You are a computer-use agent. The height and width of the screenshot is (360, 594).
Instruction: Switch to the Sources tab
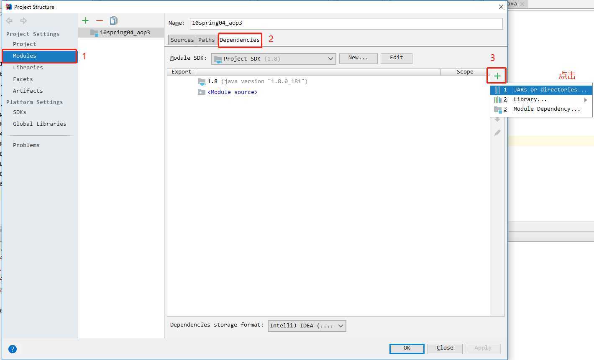pyautogui.click(x=182, y=40)
